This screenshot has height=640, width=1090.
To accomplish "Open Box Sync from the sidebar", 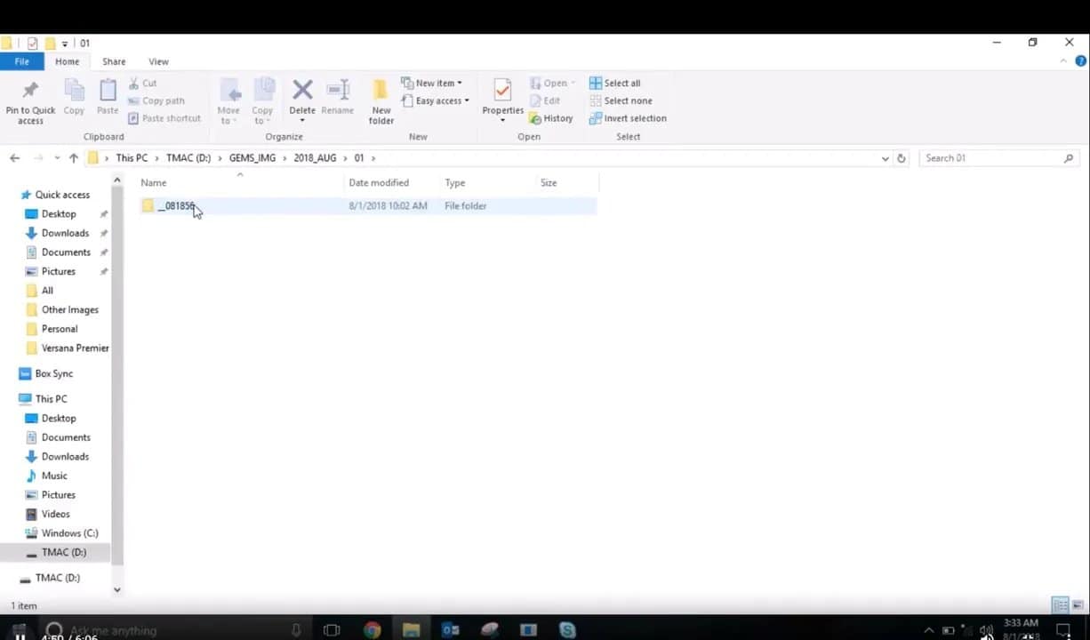I will (x=53, y=373).
